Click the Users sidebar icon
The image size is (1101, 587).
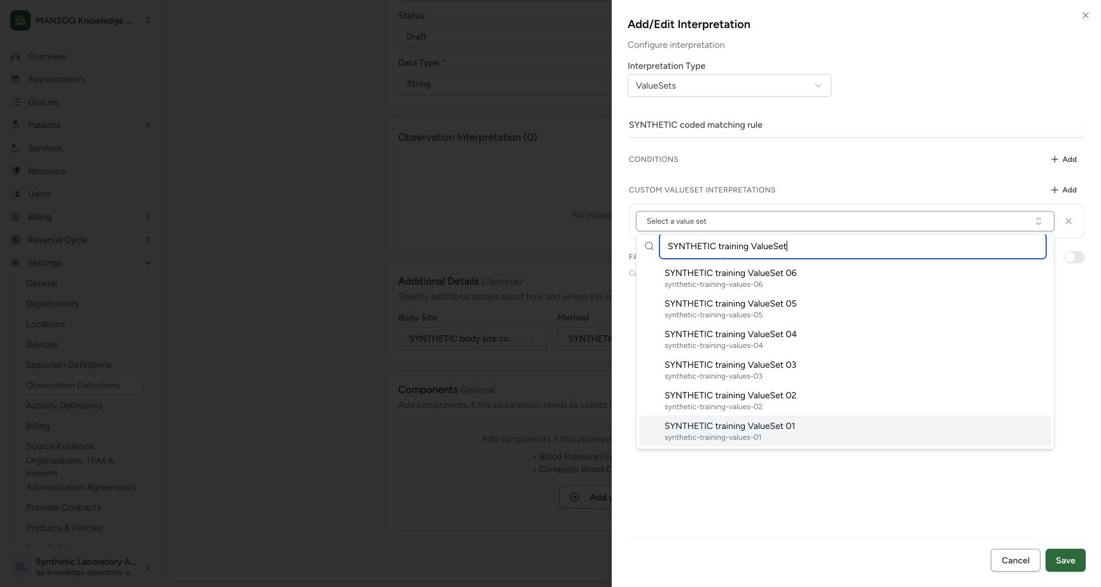point(15,194)
